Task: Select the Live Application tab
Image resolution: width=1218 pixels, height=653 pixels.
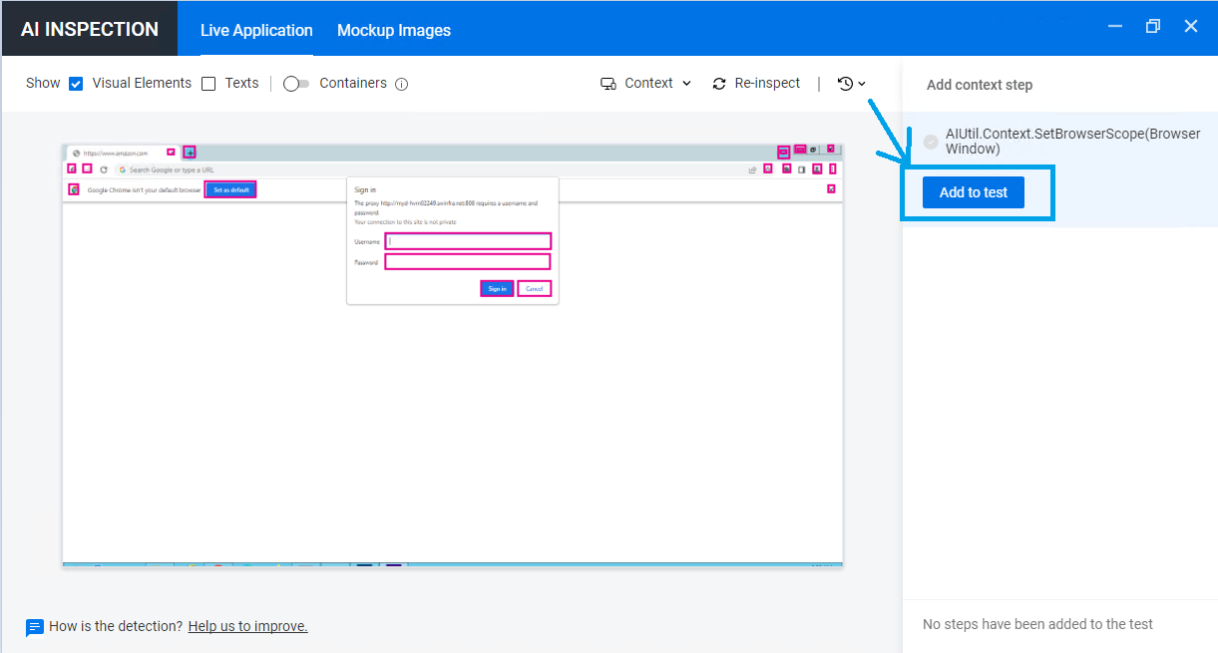Action: click(x=255, y=30)
